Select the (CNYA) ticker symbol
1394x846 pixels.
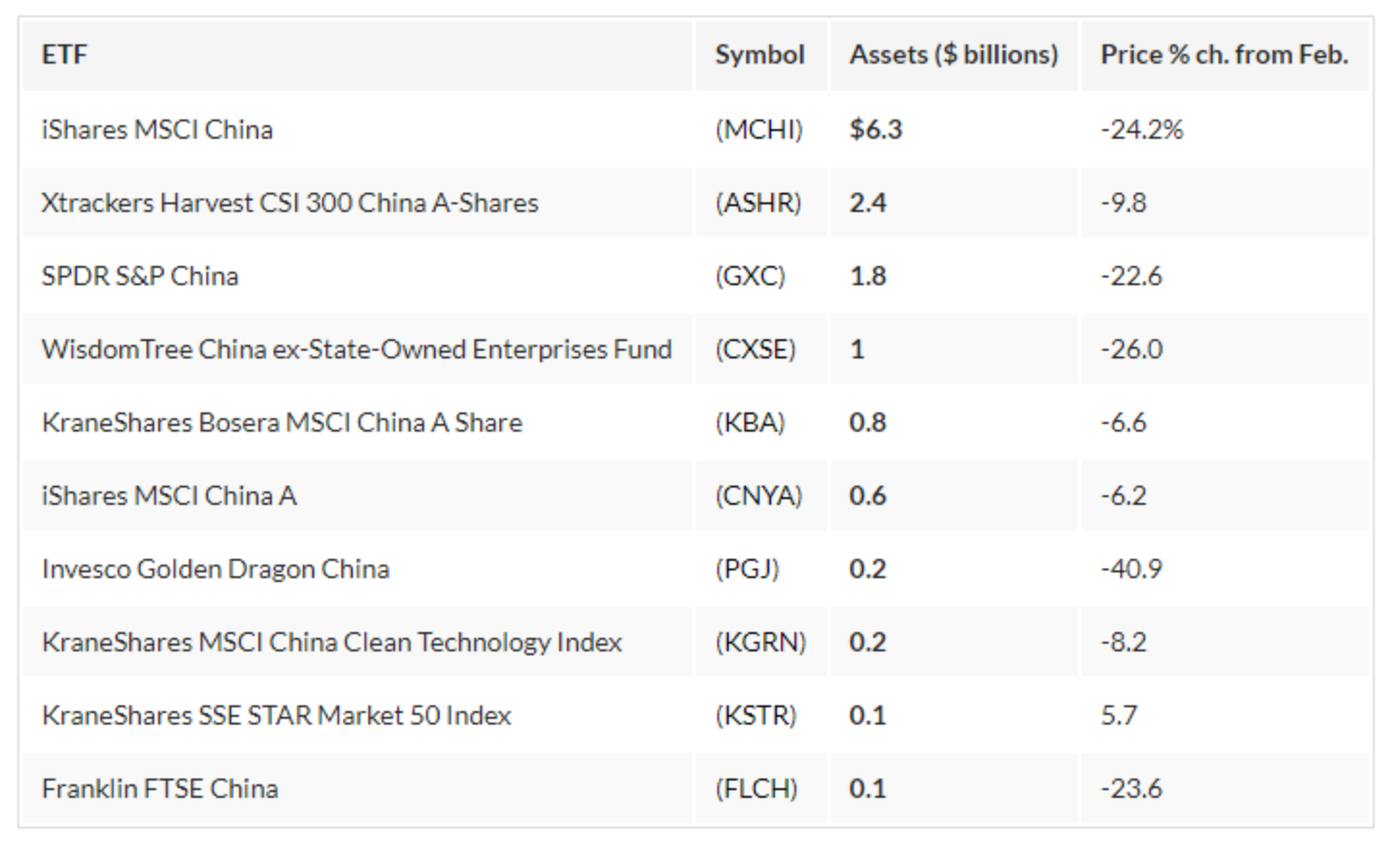pos(758,495)
